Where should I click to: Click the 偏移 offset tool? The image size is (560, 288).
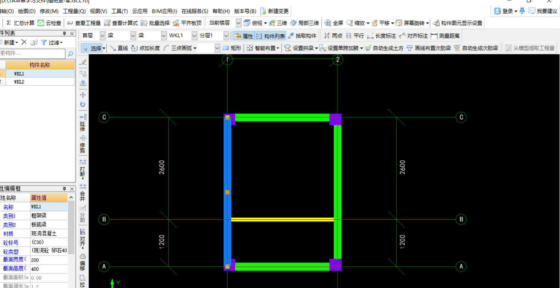83,262
